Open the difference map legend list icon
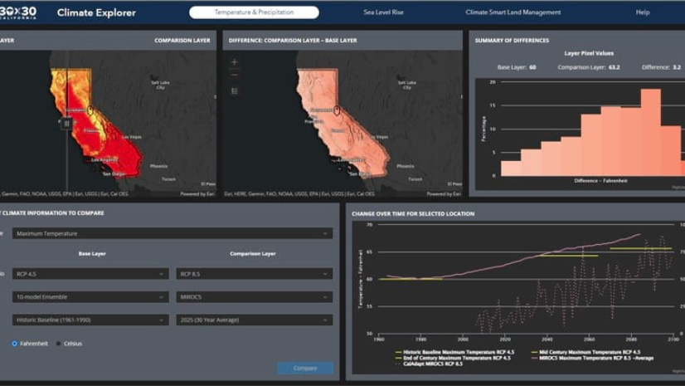 click(x=235, y=91)
